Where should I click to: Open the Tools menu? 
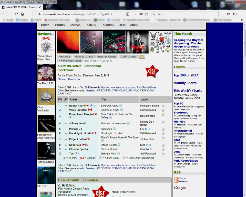[46, 2]
